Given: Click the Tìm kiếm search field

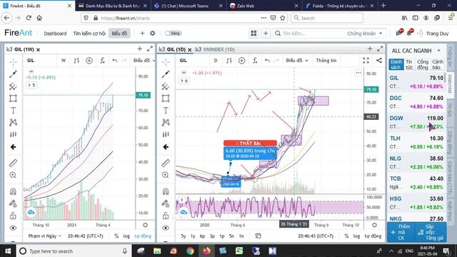Looking at the screenshot, I should click(309, 34).
